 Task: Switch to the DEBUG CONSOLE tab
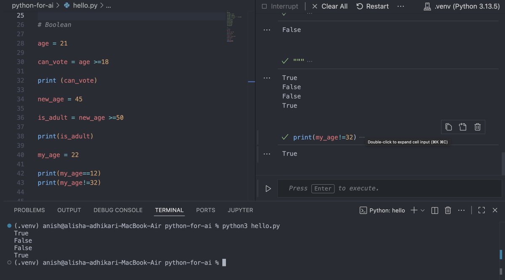(118, 210)
